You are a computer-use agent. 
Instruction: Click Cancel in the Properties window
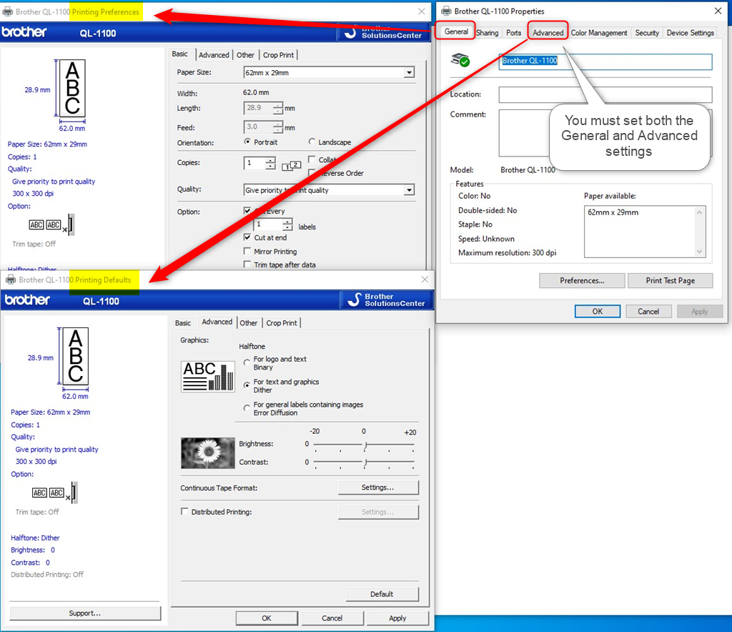[x=648, y=311]
